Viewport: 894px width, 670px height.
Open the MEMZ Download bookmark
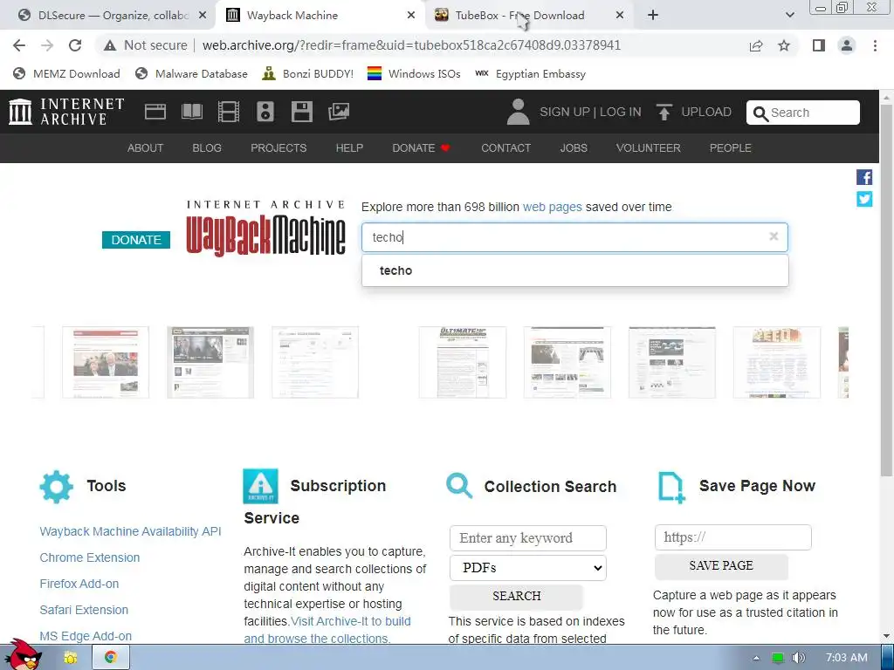(66, 74)
